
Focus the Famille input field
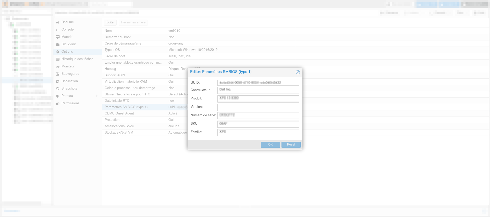(x=258, y=132)
